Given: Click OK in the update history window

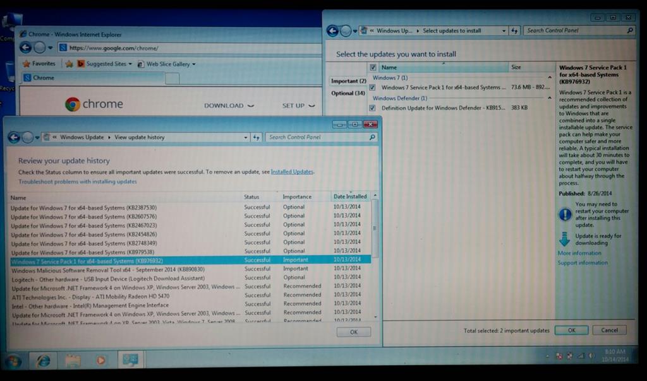Looking at the screenshot, I should [x=354, y=332].
